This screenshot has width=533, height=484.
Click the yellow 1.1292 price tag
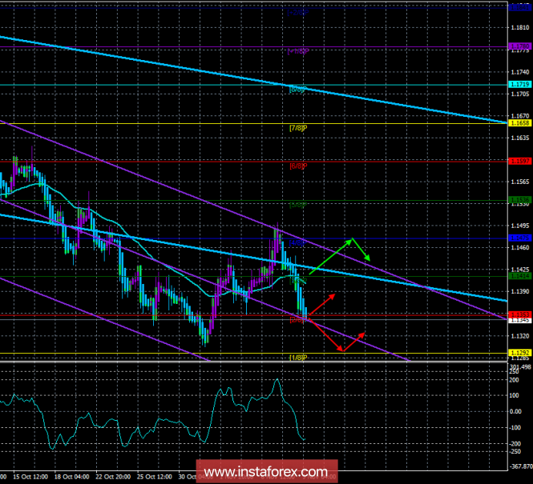(x=519, y=352)
